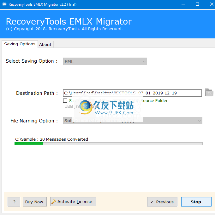Click the '20 Messages Converted' status text
This screenshot has height=215, width=215.
pyautogui.click(x=64, y=139)
